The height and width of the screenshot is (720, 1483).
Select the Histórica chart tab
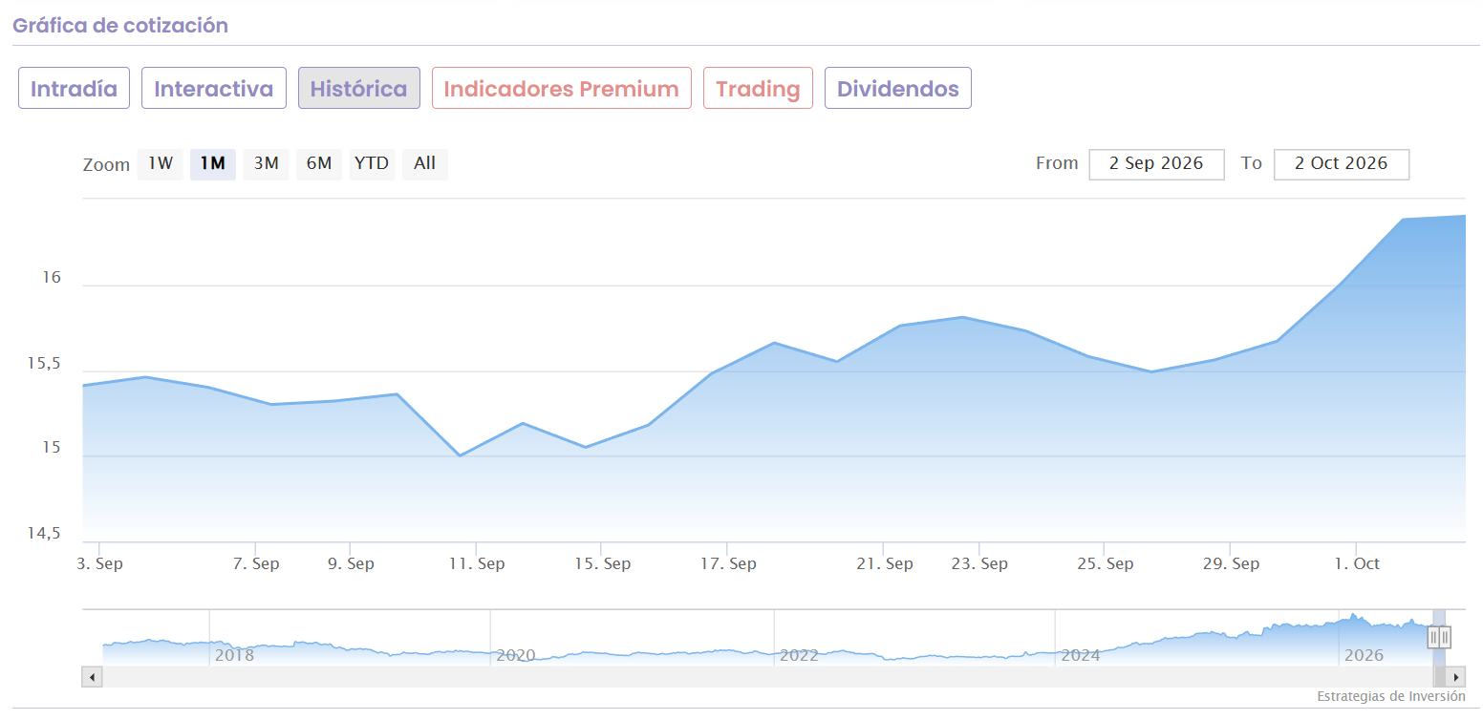tap(359, 88)
